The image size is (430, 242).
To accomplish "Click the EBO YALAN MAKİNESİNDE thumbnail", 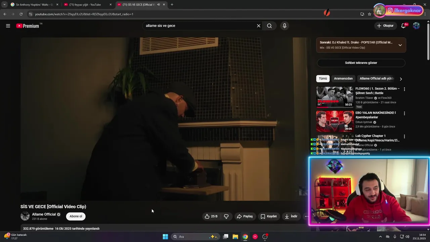I will point(335,121).
